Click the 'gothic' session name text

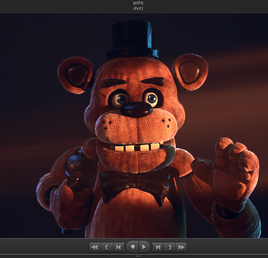coord(138,3)
